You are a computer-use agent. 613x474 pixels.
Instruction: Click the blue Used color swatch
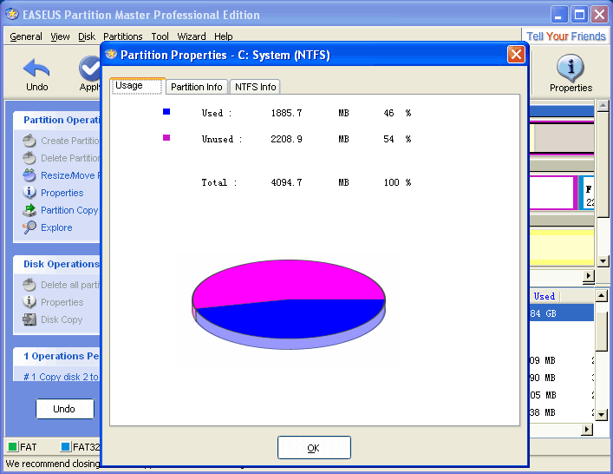[x=166, y=112]
